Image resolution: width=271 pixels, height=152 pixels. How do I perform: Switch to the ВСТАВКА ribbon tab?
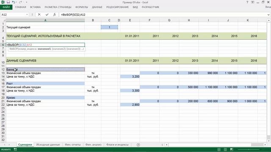(35, 7)
